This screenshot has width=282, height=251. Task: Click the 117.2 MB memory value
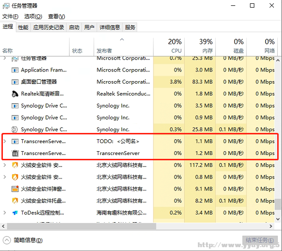pyautogui.click(x=201, y=165)
